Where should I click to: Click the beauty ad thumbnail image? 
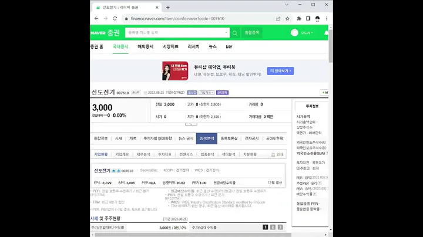coord(175,71)
